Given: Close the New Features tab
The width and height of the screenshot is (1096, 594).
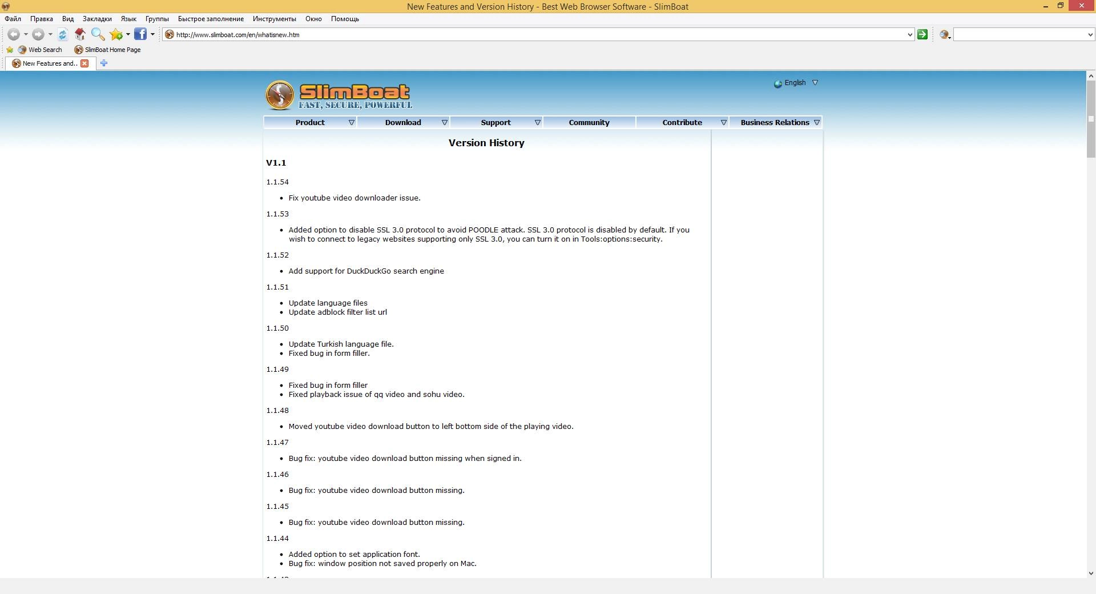Looking at the screenshot, I should pyautogui.click(x=84, y=63).
